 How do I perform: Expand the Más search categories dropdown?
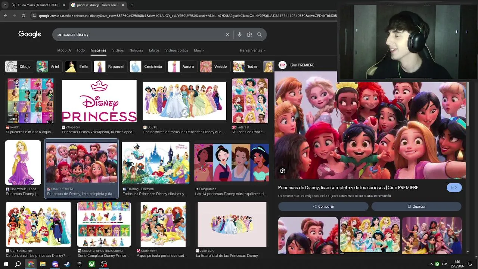tap(199, 50)
